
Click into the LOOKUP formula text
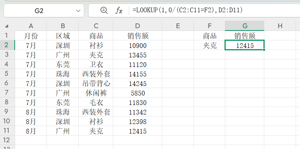187,10
